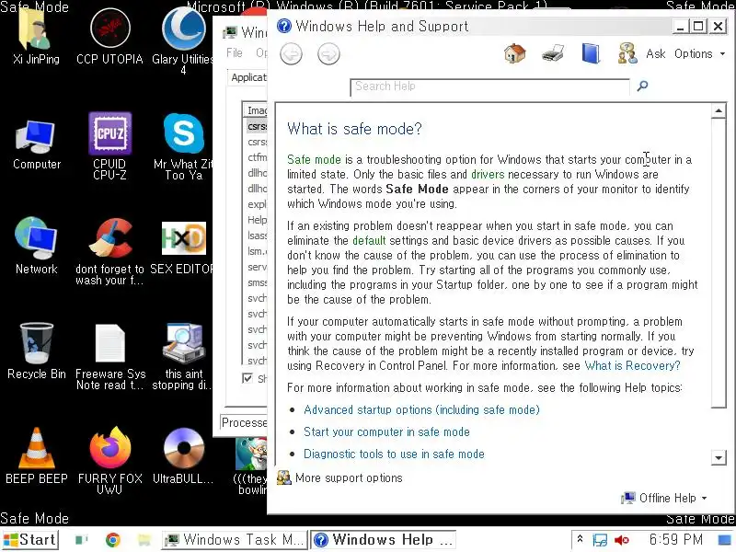Go back in Help and Support
This screenshot has height=552, width=736.
pyautogui.click(x=291, y=54)
